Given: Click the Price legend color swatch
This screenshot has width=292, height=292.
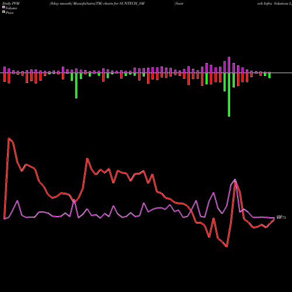Looking at the screenshot, I should pyautogui.click(x=4, y=12).
